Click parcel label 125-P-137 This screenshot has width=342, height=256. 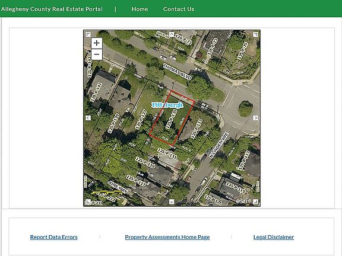[x=141, y=119]
